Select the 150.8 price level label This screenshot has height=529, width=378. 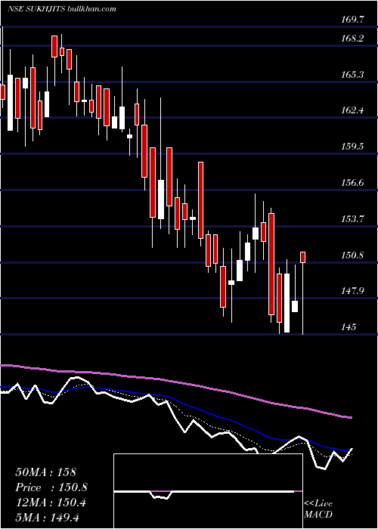[x=352, y=255]
